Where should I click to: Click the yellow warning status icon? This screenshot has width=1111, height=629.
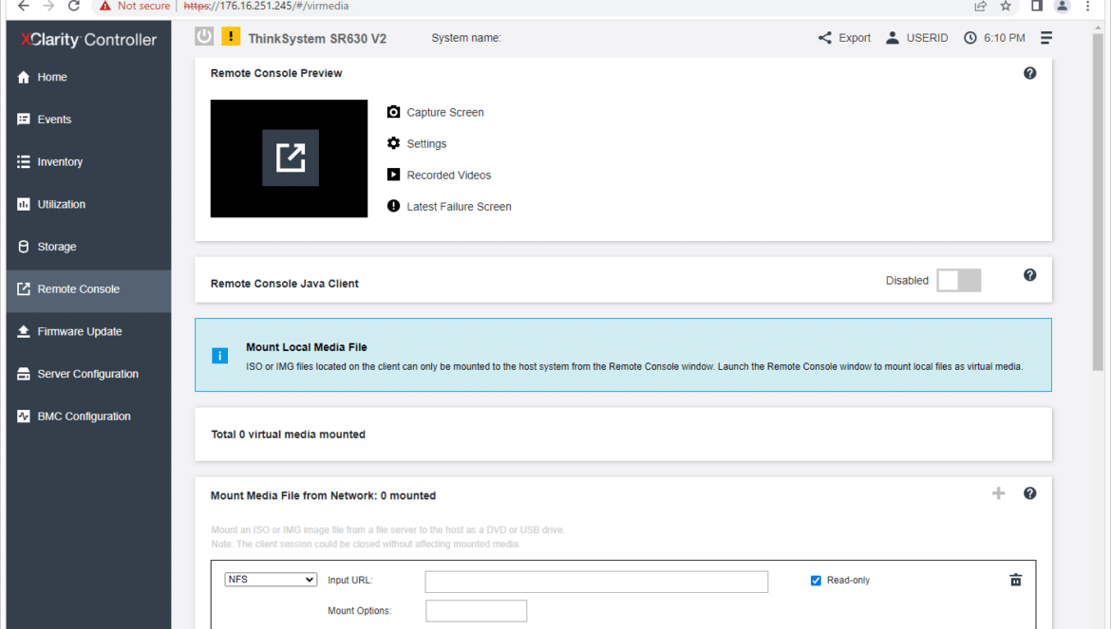[x=231, y=36]
